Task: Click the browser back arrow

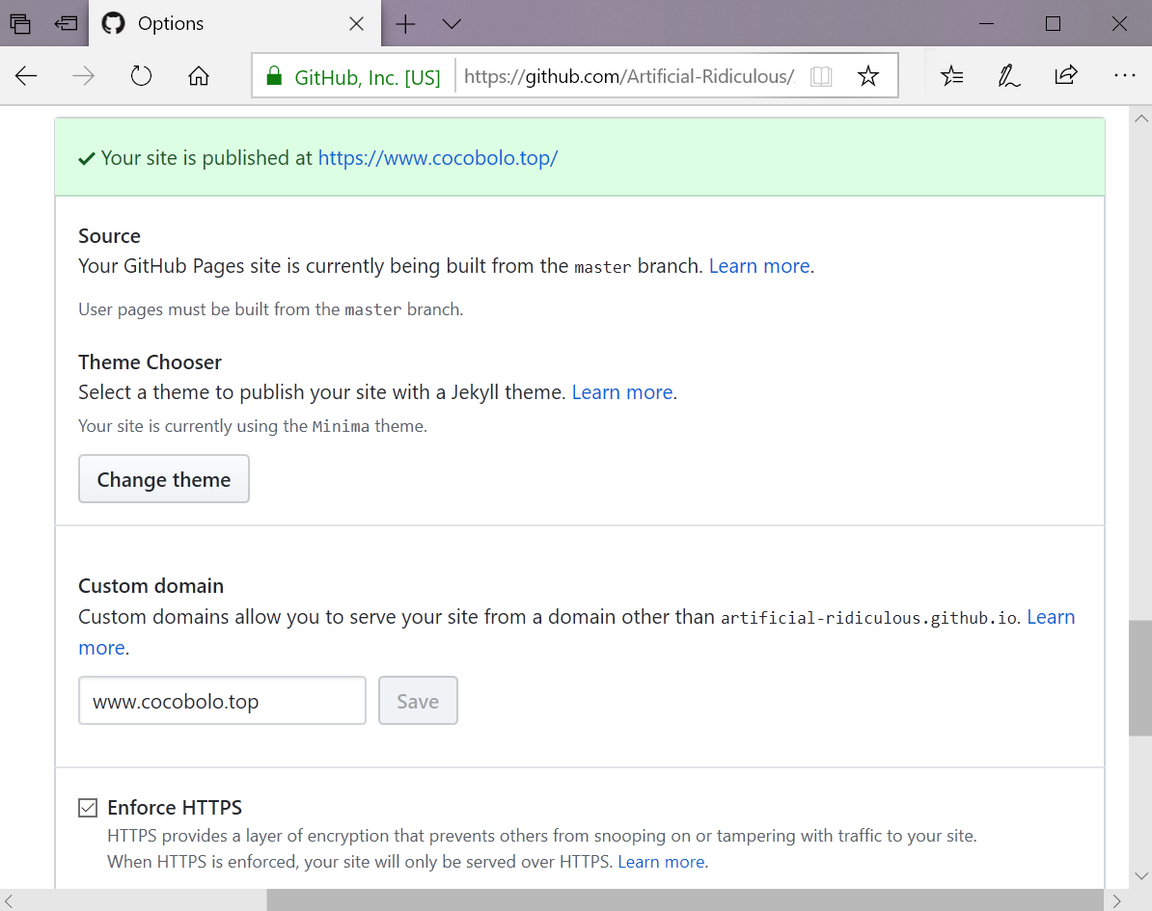Action: point(26,75)
